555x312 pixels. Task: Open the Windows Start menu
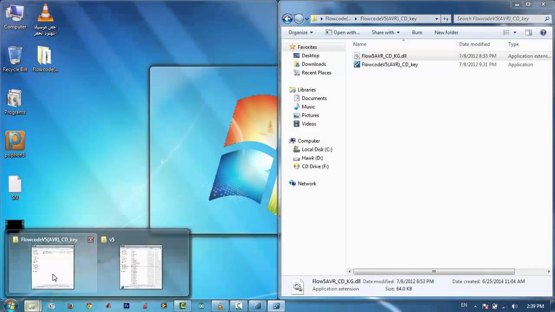[10, 305]
